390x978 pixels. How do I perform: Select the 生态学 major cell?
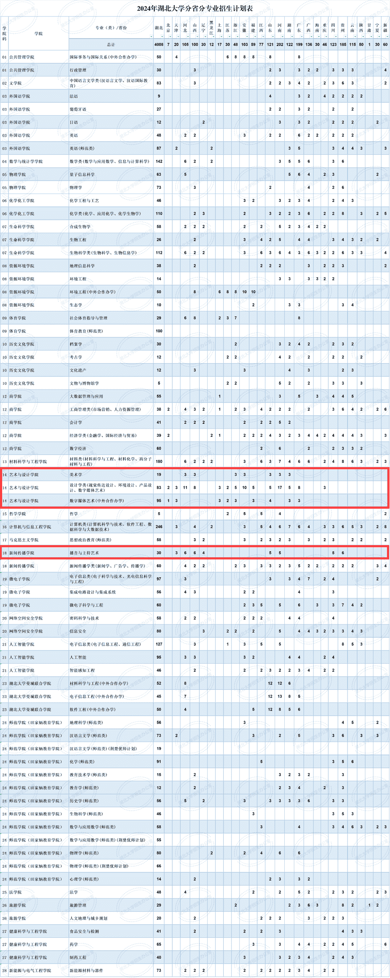point(111,305)
